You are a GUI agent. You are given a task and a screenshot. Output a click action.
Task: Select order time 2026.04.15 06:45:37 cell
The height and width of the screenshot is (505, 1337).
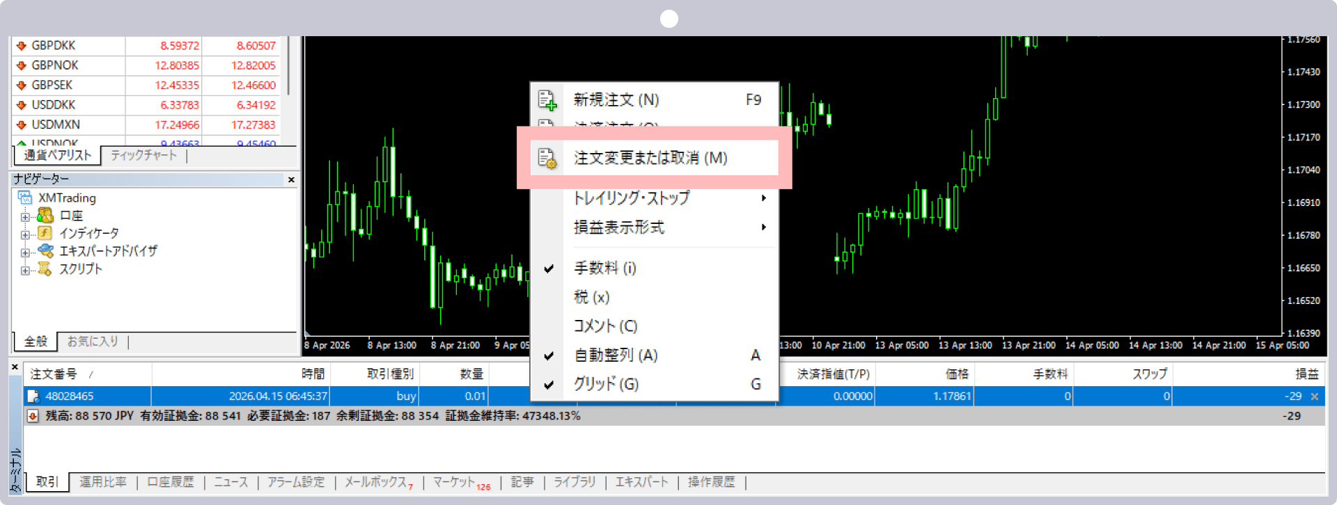(x=241, y=396)
